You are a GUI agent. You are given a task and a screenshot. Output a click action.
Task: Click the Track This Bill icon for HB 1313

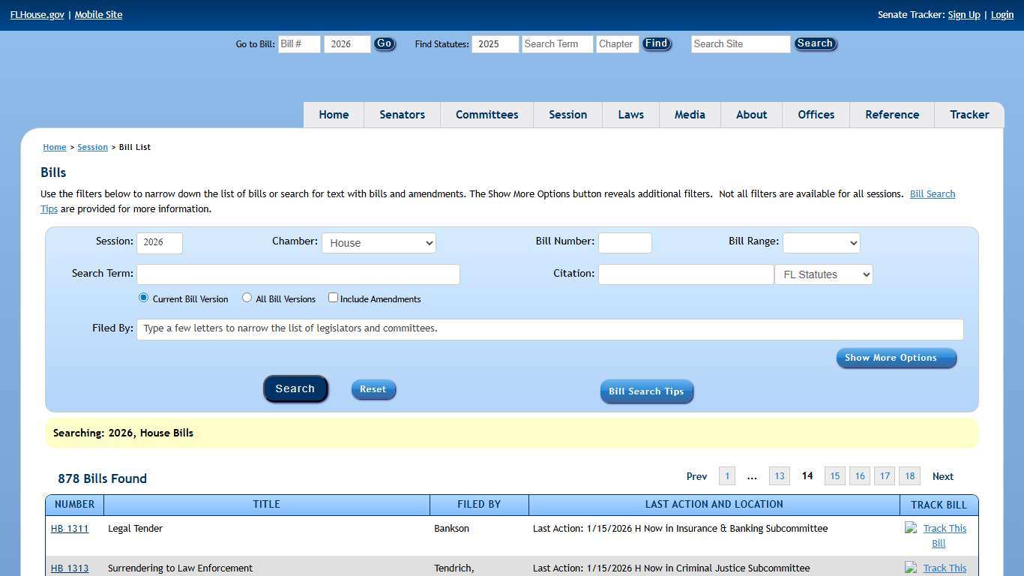click(x=912, y=568)
